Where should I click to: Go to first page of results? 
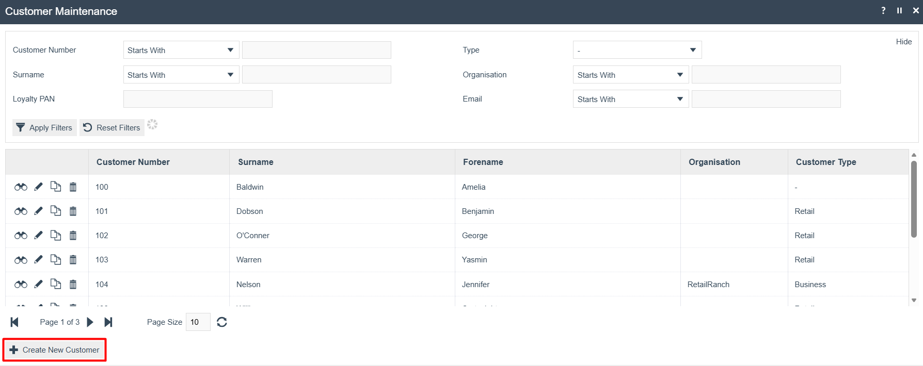[14, 322]
